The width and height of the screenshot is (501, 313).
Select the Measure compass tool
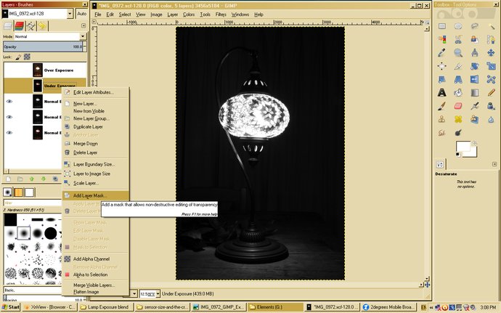(474, 53)
